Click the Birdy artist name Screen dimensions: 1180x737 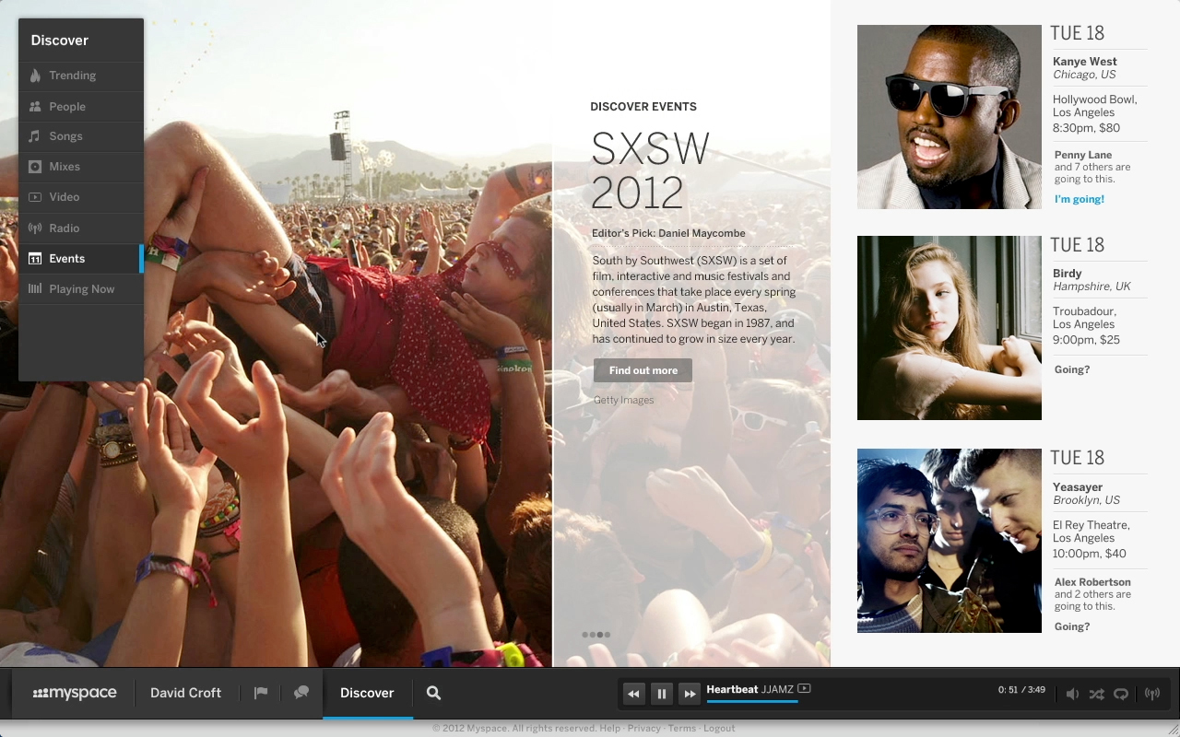click(x=1068, y=274)
